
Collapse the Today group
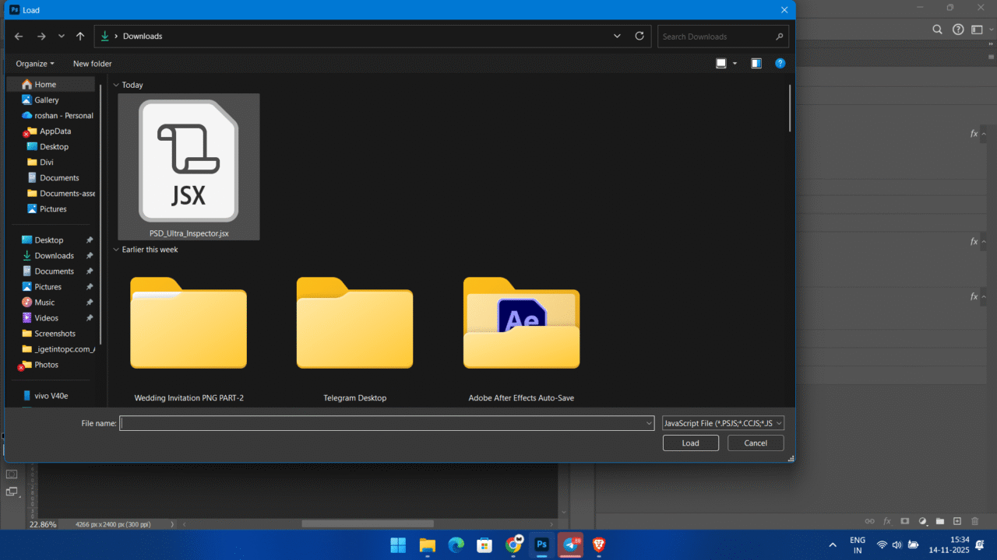[116, 85]
